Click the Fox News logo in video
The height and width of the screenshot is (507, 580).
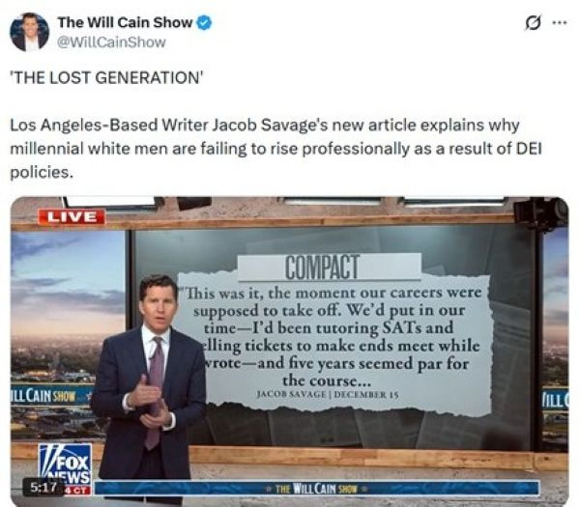[x=65, y=465]
